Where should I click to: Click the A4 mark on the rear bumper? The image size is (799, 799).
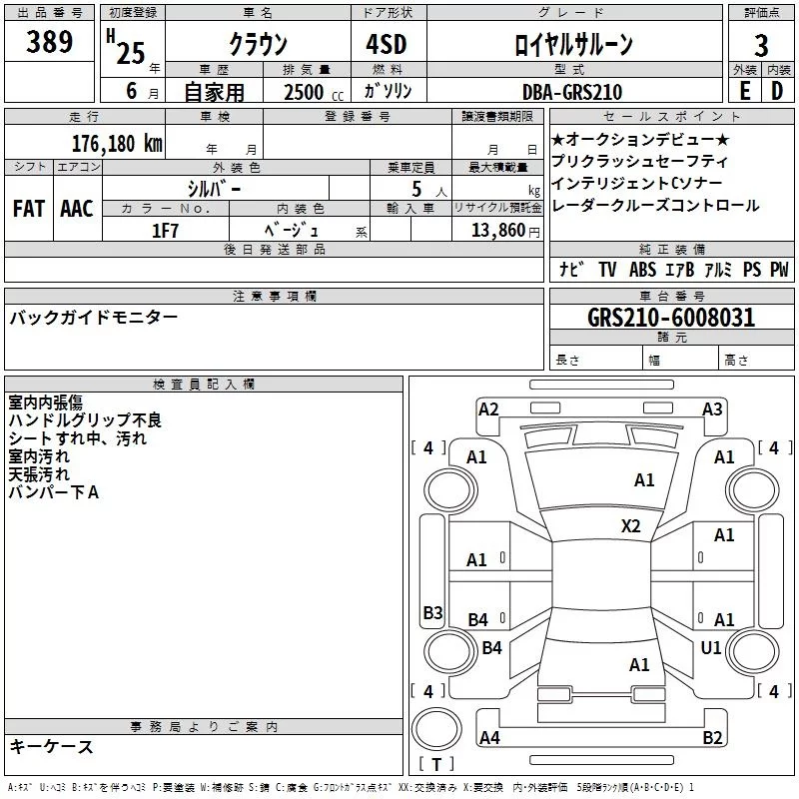(x=489, y=738)
